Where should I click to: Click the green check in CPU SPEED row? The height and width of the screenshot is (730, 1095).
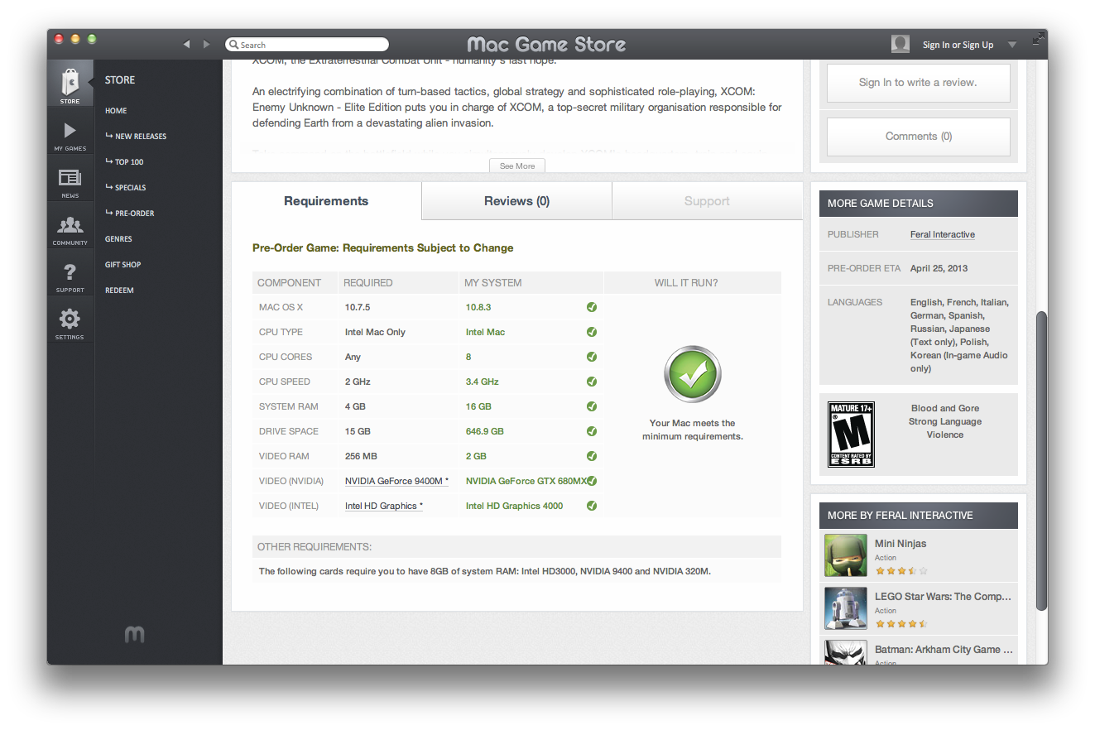tap(592, 382)
